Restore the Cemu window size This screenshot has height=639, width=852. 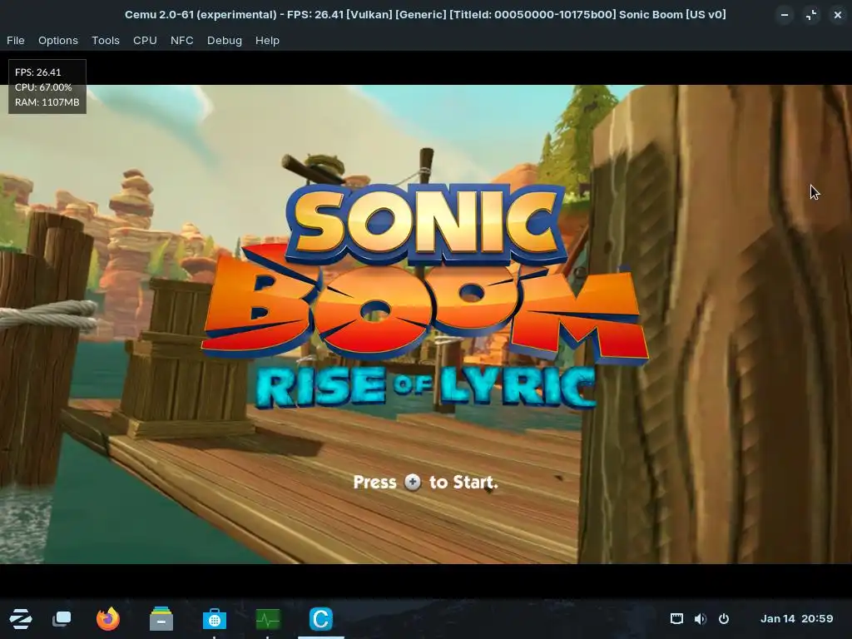811,15
